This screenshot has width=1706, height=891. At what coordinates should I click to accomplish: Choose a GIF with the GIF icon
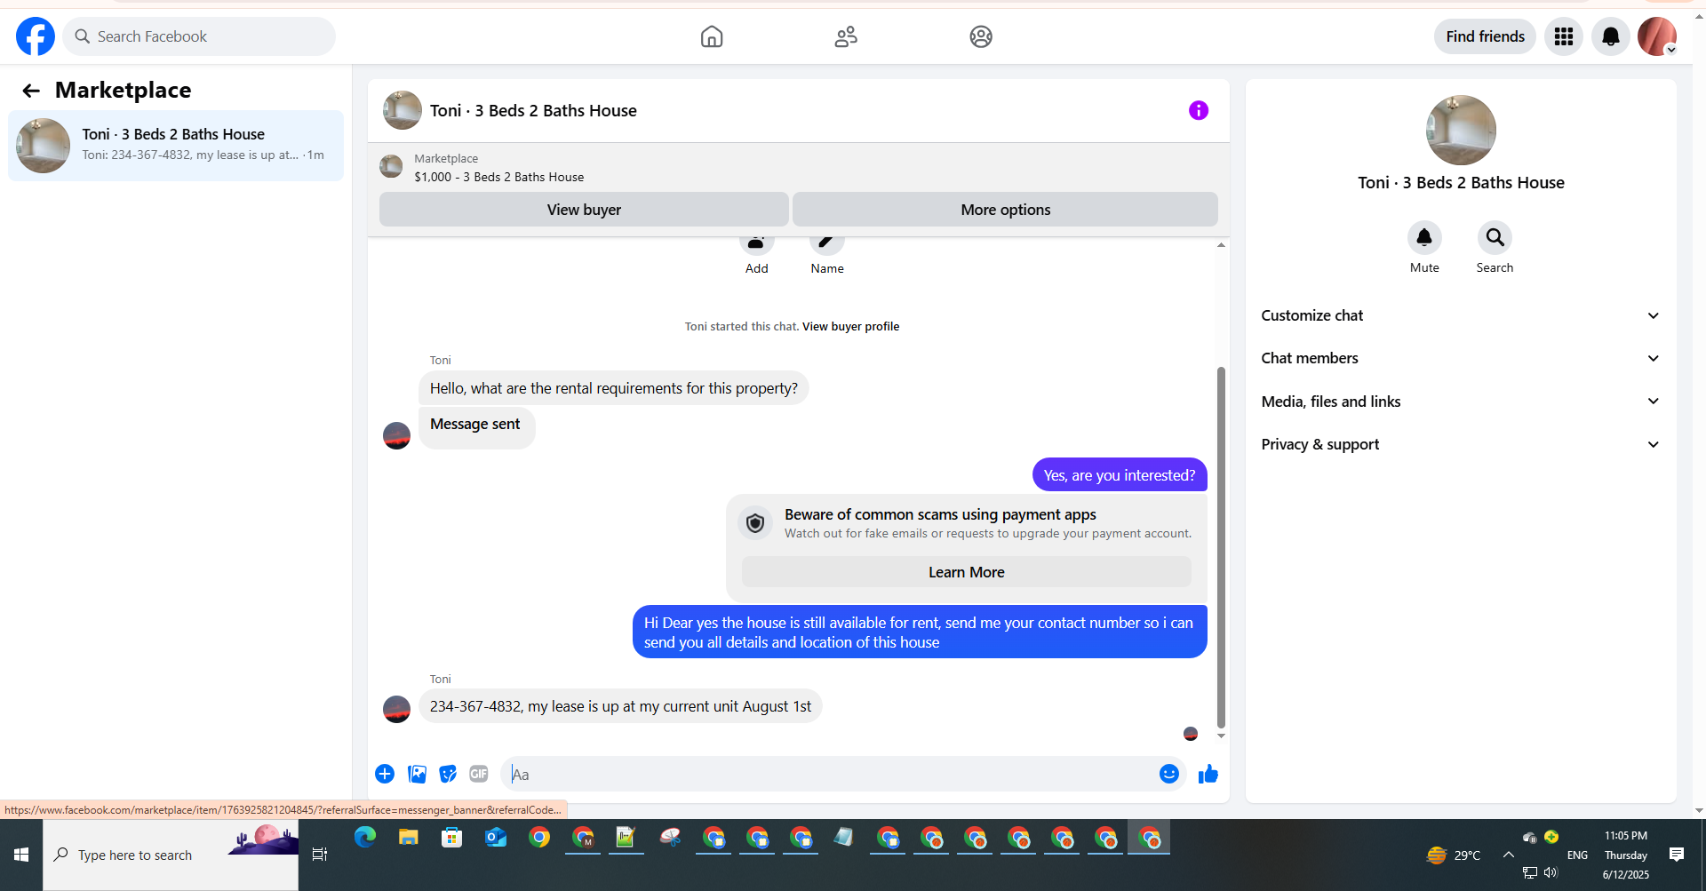(x=479, y=774)
